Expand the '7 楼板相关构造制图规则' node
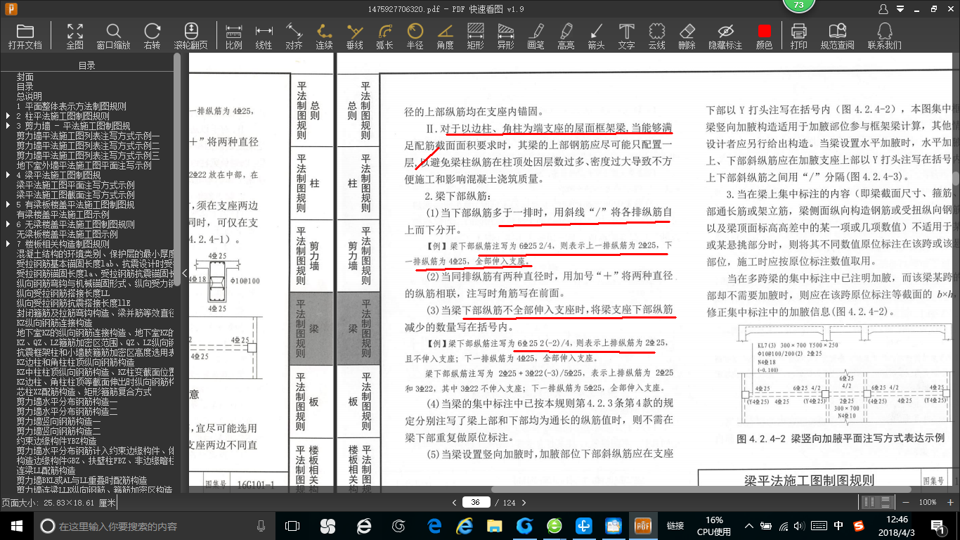This screenshot has height=540, width=960. point(8,244)
